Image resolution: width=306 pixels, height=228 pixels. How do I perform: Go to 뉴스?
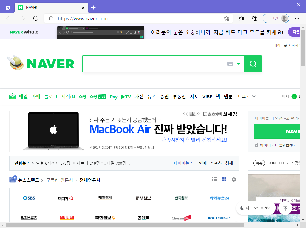152,97
